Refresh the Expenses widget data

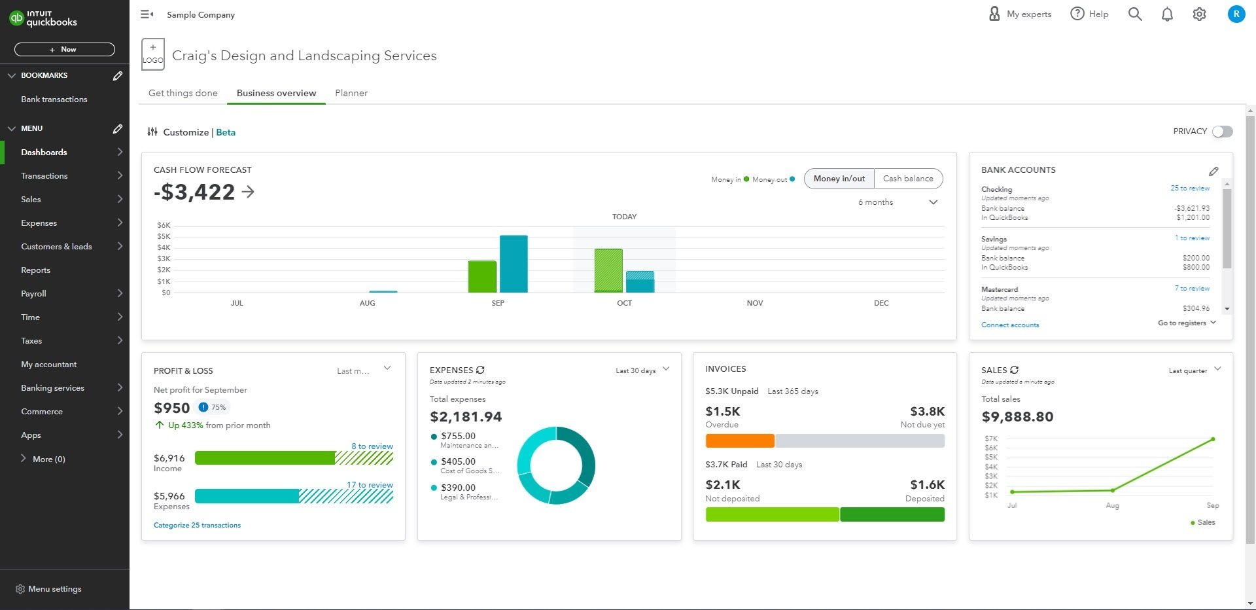point(481,370)
